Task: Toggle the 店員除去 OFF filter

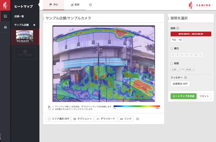Action: click(x=180, y=84)
